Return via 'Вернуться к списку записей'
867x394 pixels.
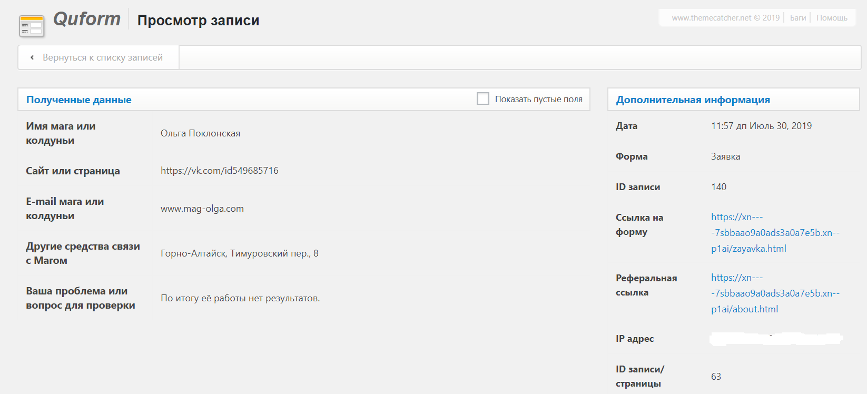point(102,57)
